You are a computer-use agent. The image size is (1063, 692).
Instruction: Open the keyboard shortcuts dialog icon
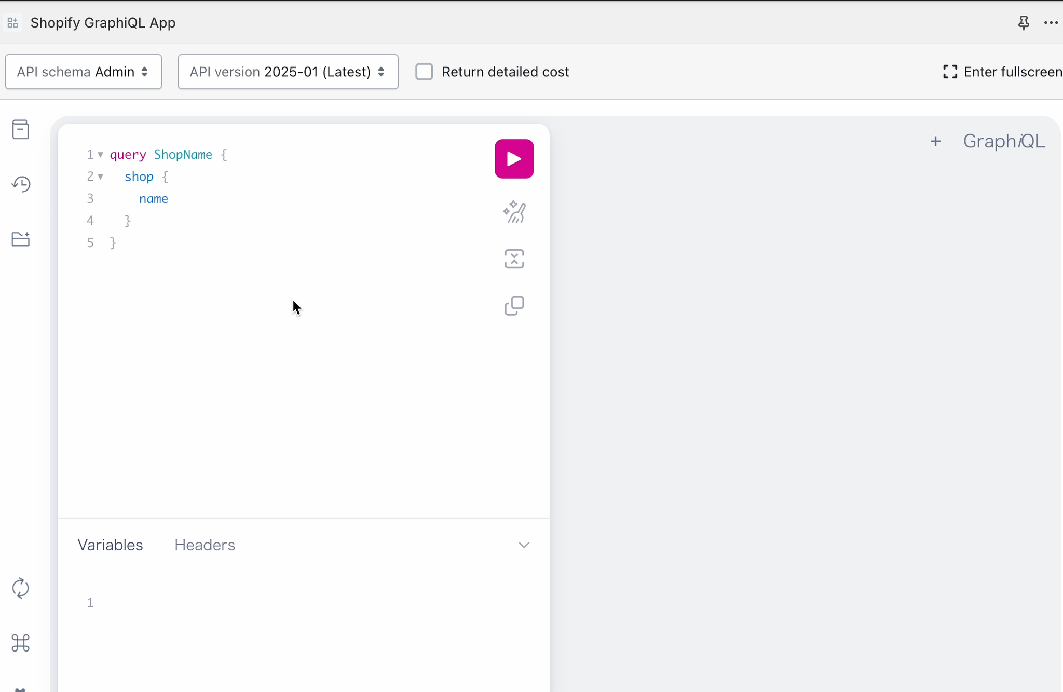tap(21, 643)
